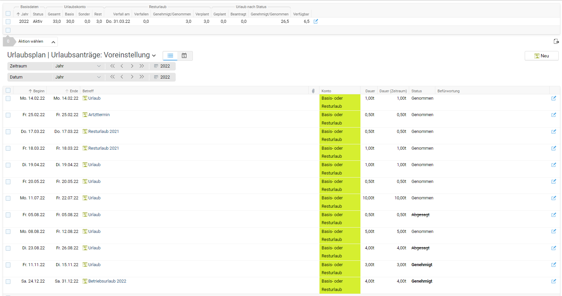Open the Zeitraum Jahr dropdown

coord(78,66)
